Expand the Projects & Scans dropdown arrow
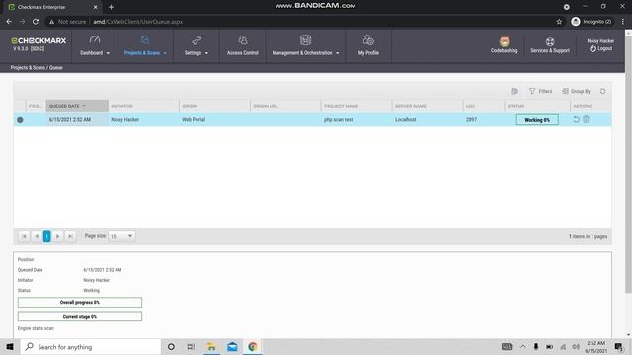The width and height of the screenshot is (632, 355). [x=165, y=53]
